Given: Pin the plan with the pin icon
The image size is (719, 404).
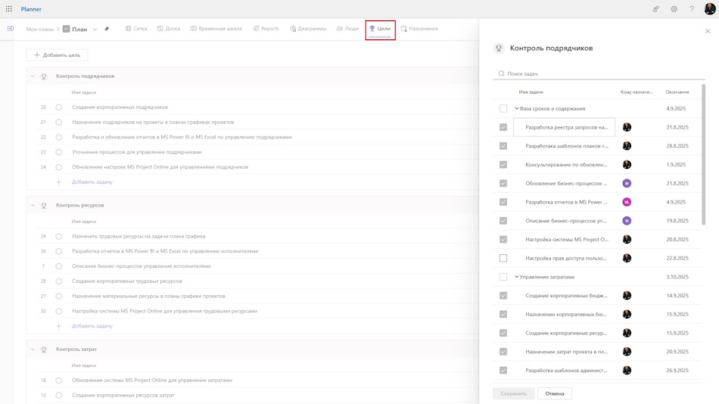Looking at the screenshot, I should (107, 29).
